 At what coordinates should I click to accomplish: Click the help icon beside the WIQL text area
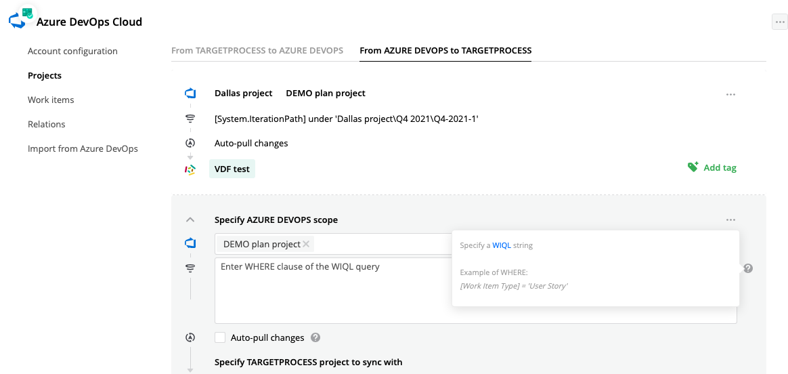(748, 268)
